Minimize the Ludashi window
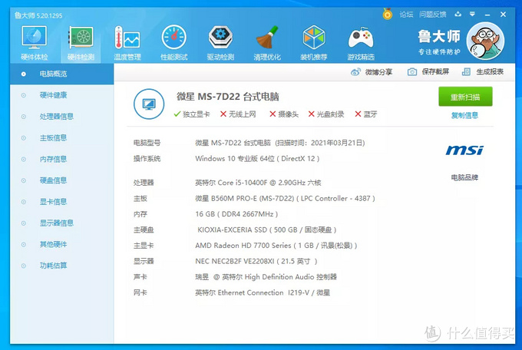522x350 pixels. (x=487, y=15)
